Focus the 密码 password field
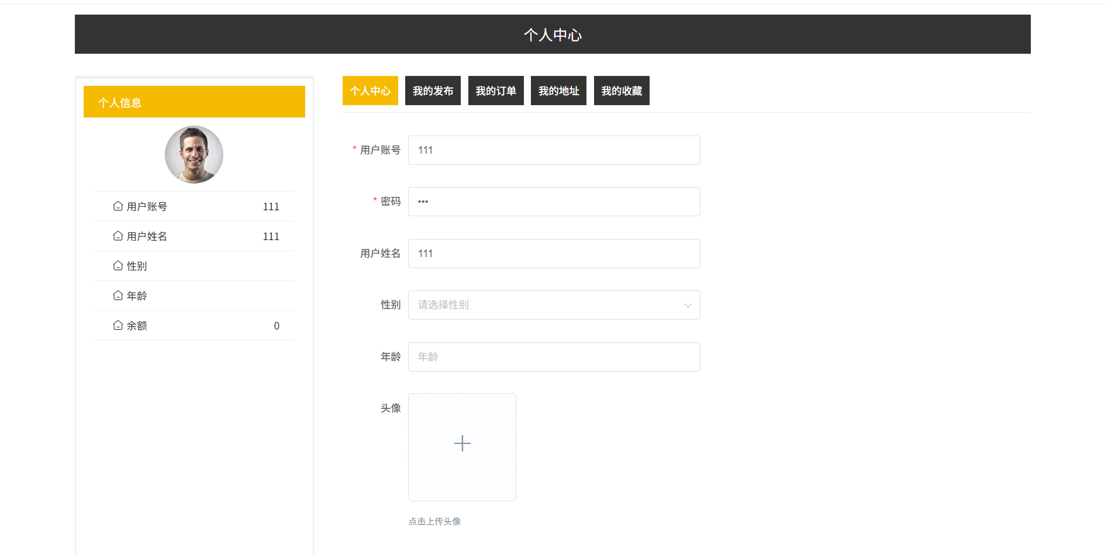Viewport: 1108px width, 555px height. 554,202
